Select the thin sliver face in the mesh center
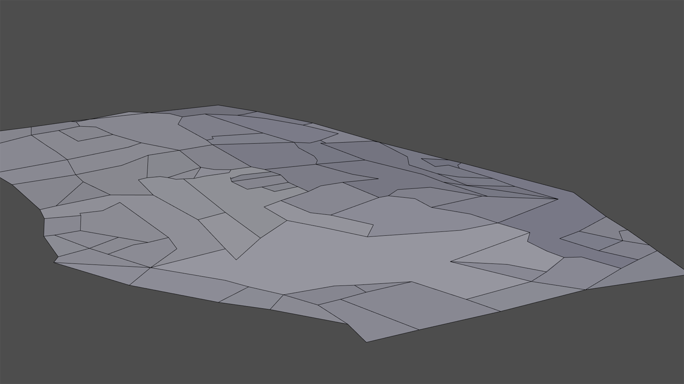Image resolution: width=684 pixels, height=384 pixels. [256, 177]
